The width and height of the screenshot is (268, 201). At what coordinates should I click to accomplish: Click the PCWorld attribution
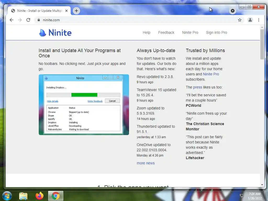click(193, 105)
